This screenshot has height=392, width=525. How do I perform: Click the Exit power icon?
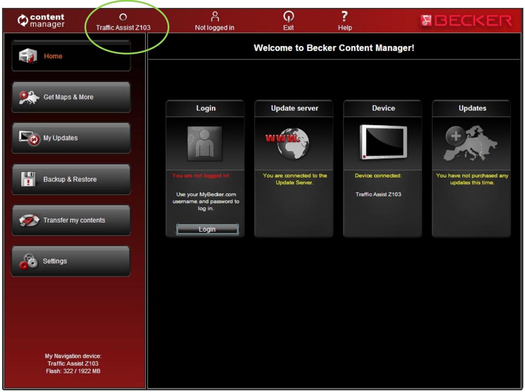coord(288,16)
